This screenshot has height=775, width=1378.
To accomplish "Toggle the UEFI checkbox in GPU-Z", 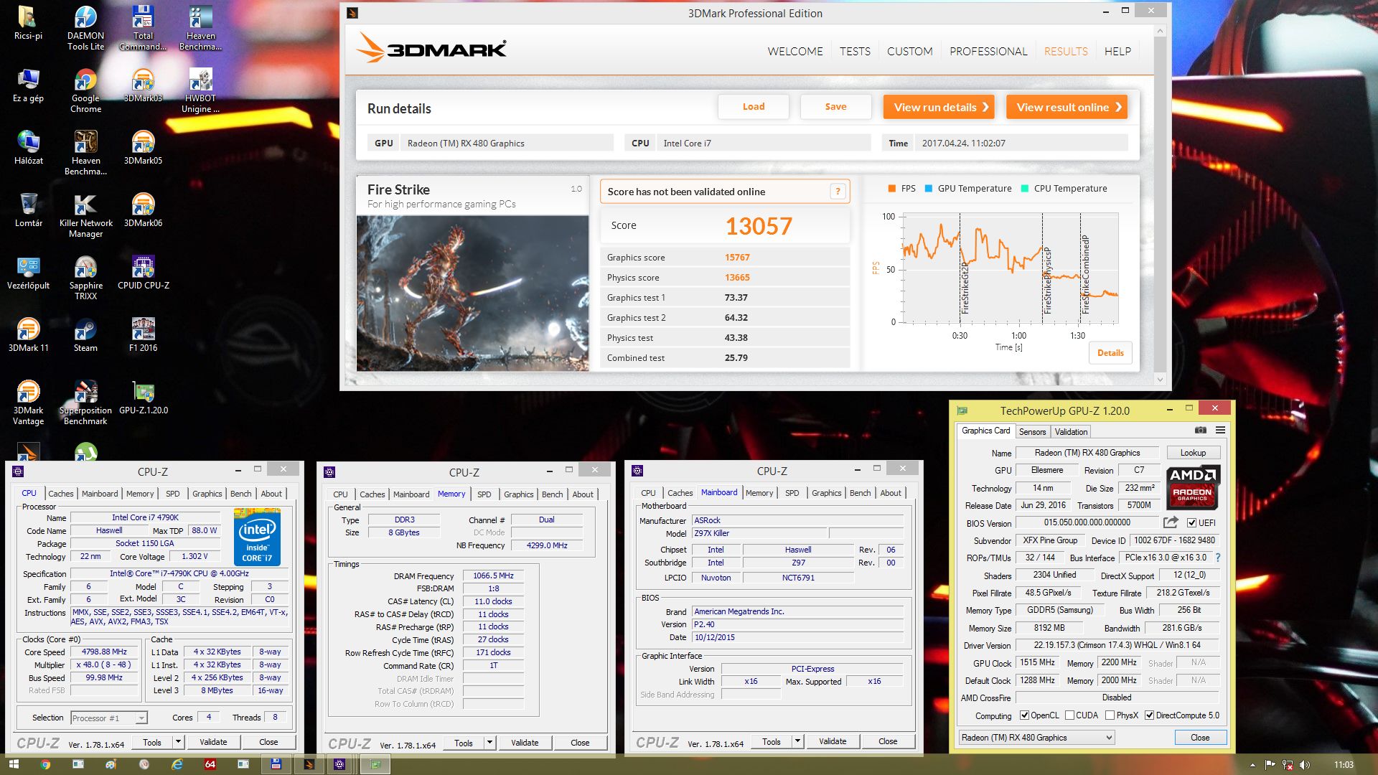I will click(x=1191, y=523).
